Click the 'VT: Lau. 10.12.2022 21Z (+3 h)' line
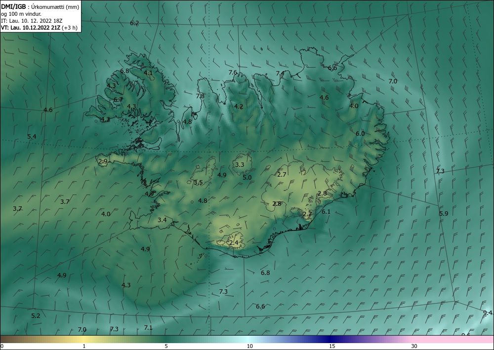This screenshot has height=350, width=494. (x=39, y=28)
